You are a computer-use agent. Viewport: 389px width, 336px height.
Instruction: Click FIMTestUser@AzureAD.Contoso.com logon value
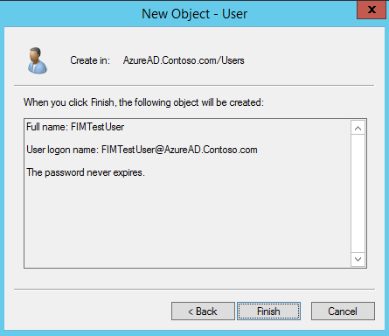click(179, 150)
